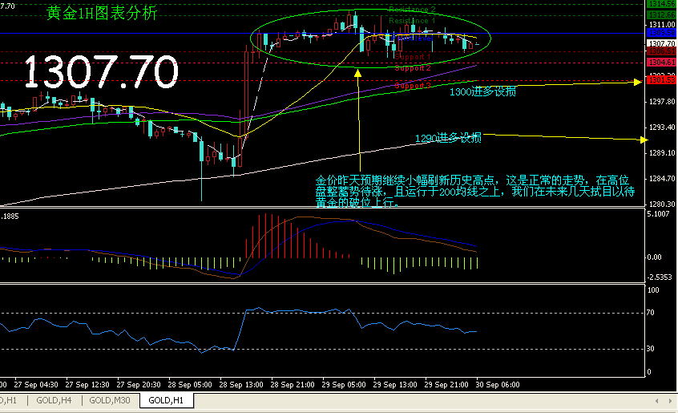Click the yellow arrowhead at the 1290 line
Screen dimensions: 678x413
click(x=643, y=140)
